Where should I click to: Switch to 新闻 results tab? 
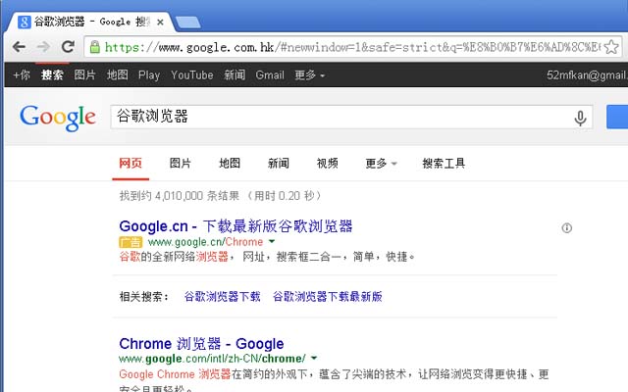click(279, 164)
